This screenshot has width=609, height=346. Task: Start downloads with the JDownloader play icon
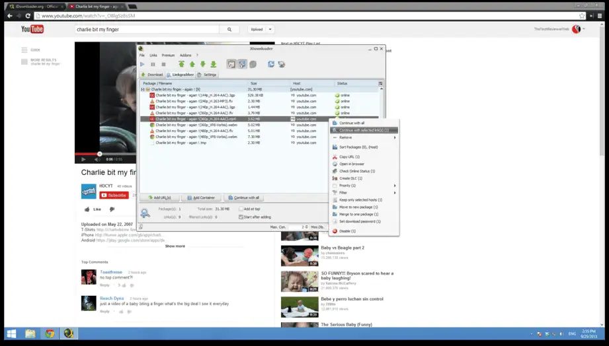coord(142,64)
